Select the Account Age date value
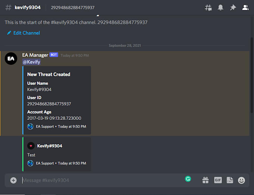This screenshot has height=195, width=254. click(54, 118)
